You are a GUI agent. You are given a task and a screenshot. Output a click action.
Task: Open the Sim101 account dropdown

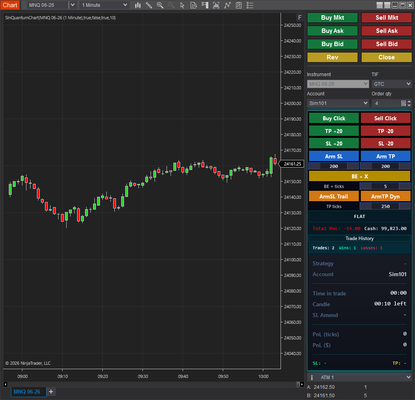tap(338, 103)
